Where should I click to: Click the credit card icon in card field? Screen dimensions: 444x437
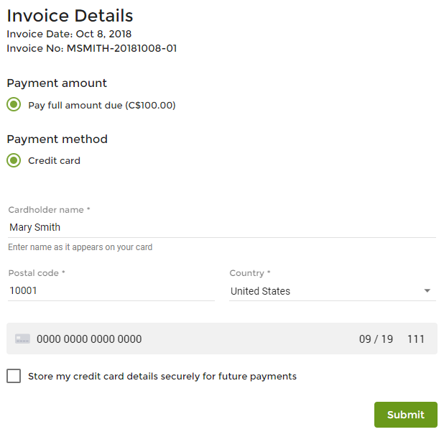22,339
